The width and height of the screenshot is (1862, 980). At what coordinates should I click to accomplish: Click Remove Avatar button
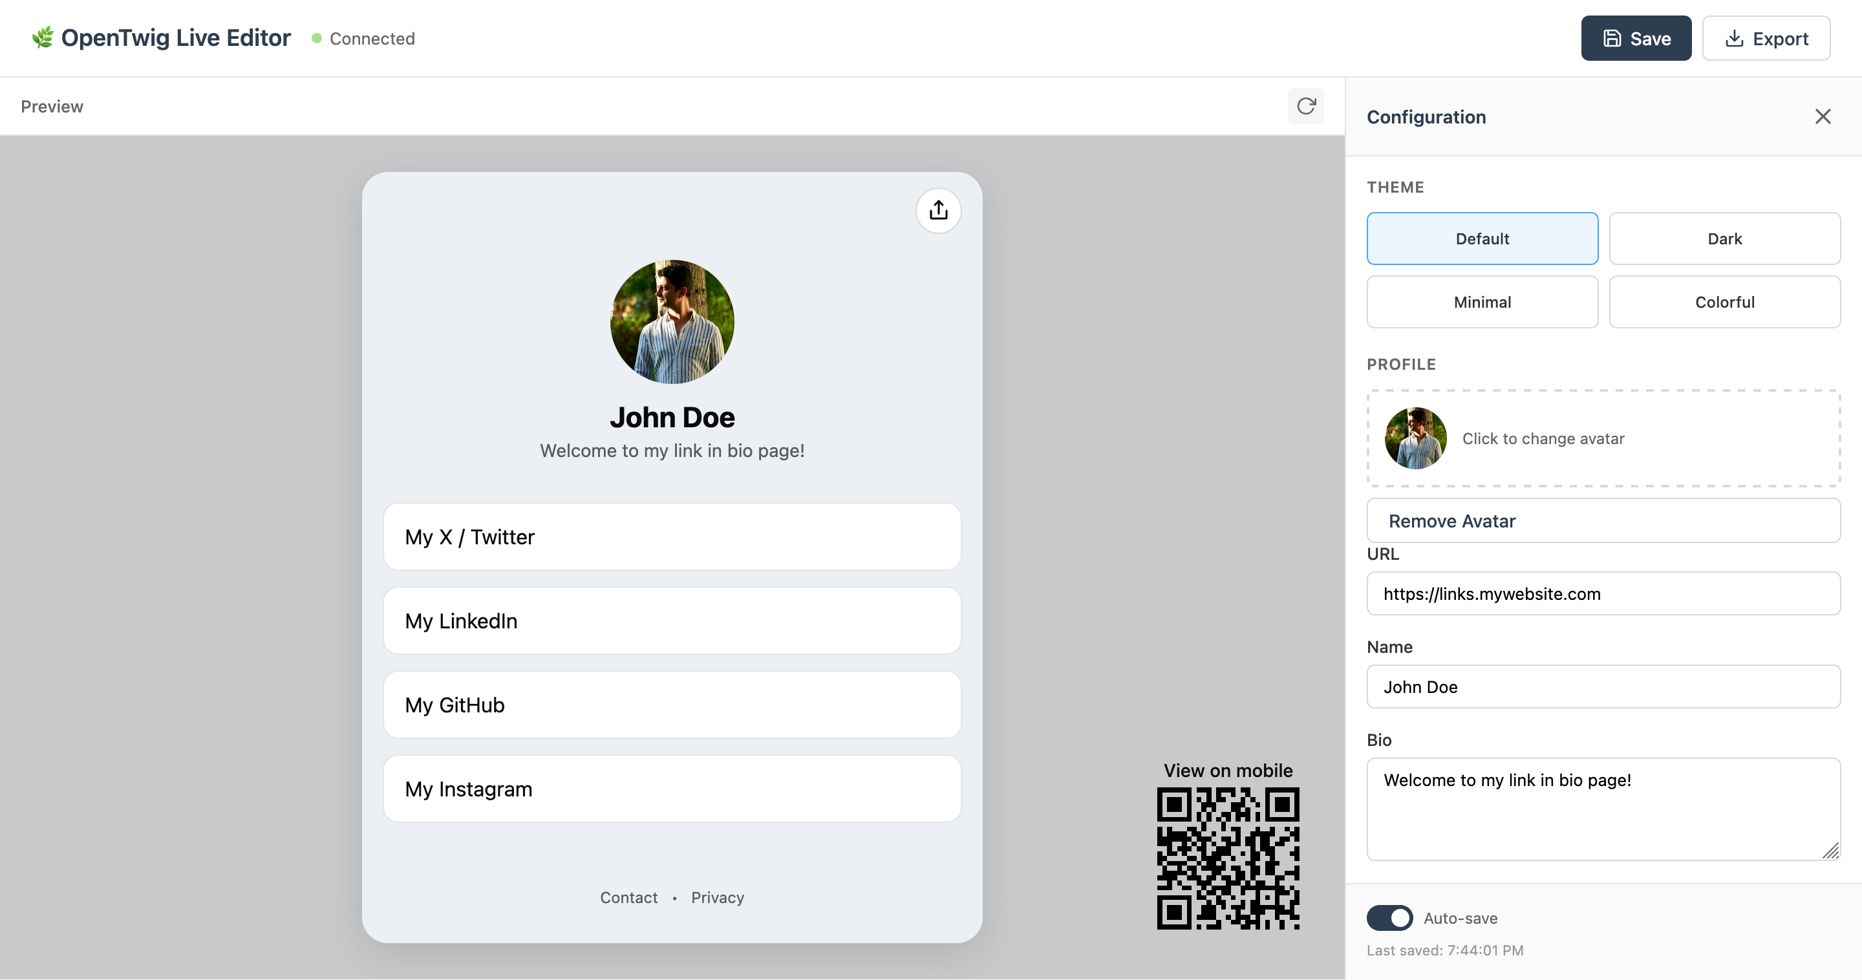1603,520
